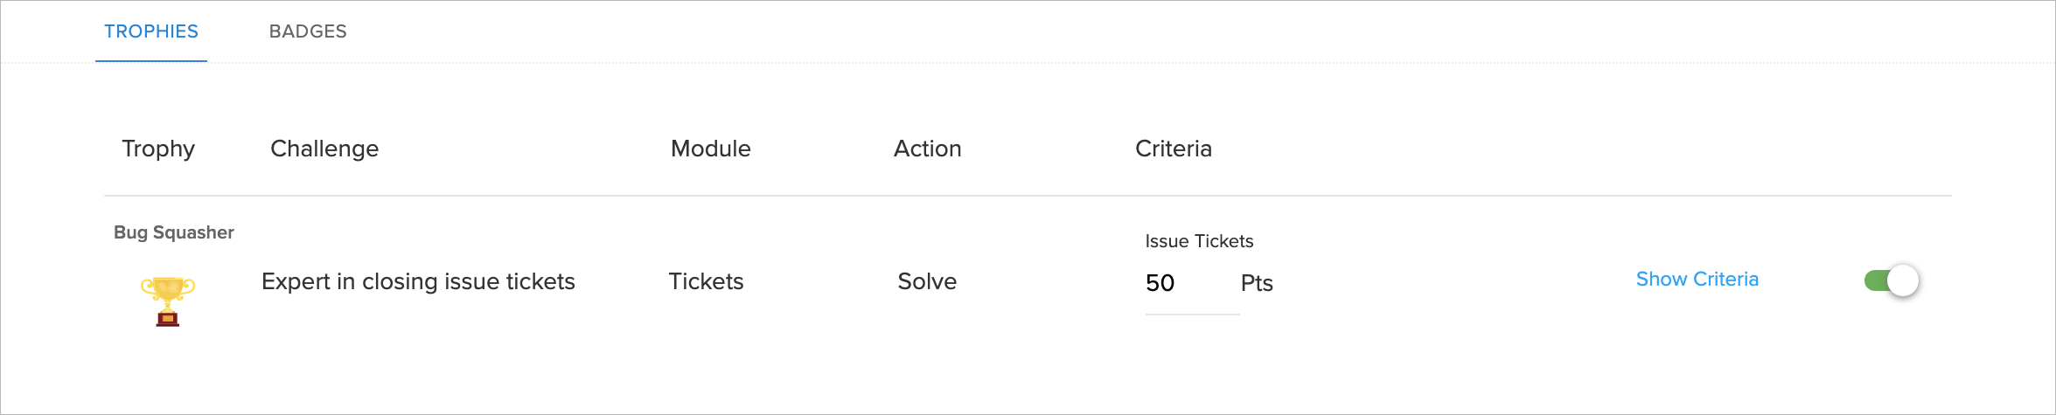Click the Module column header

click(x=710, y=149)
